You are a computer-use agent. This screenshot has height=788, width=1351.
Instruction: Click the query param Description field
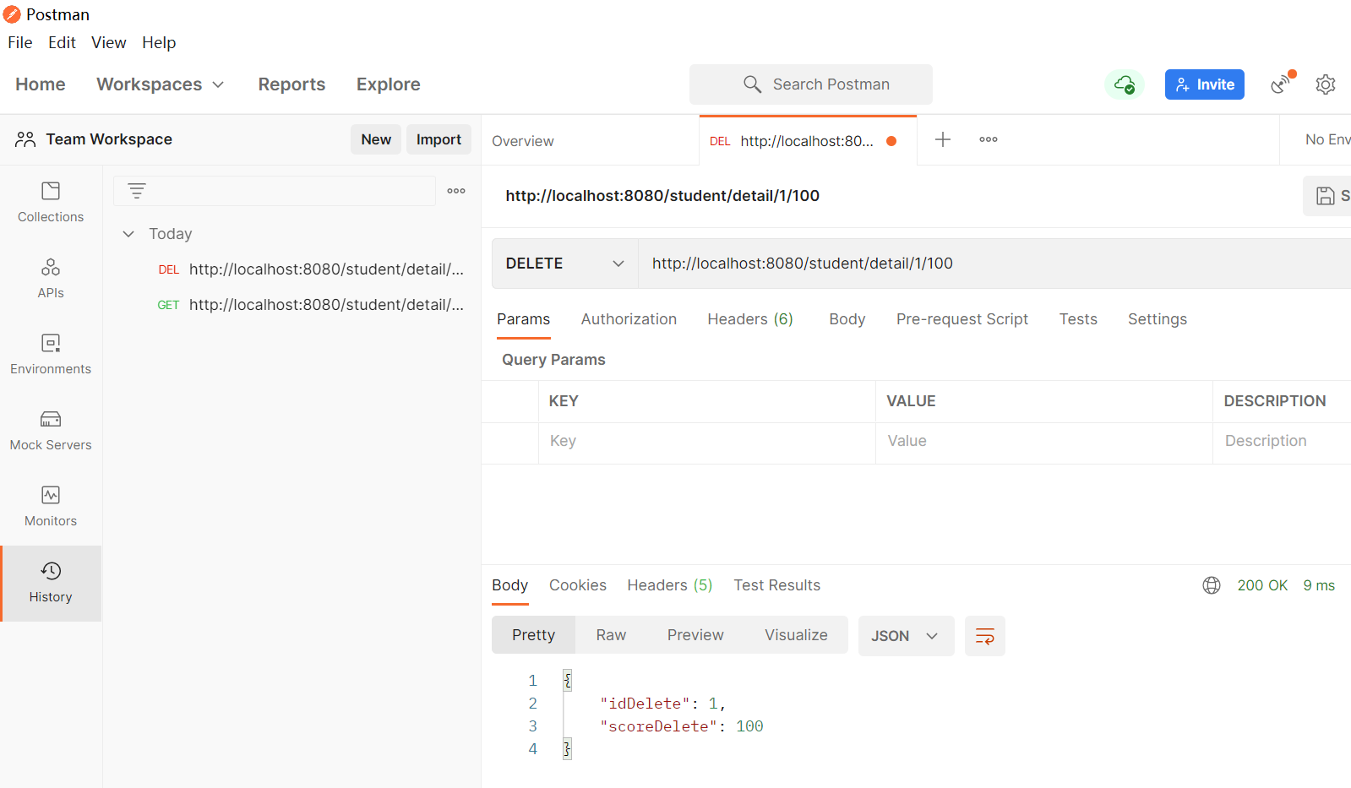tap(1282, 443)
